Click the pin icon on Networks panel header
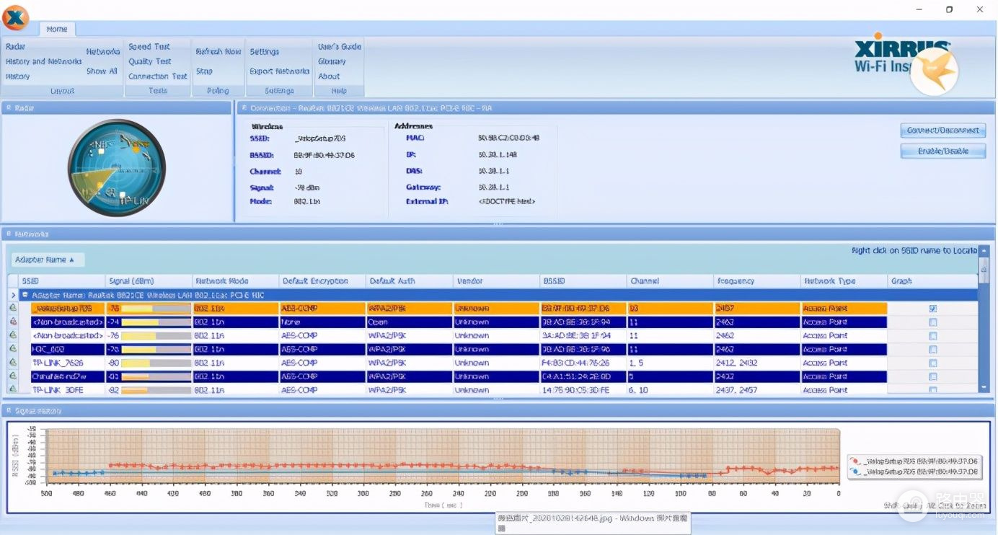 (x=8, y=234)
